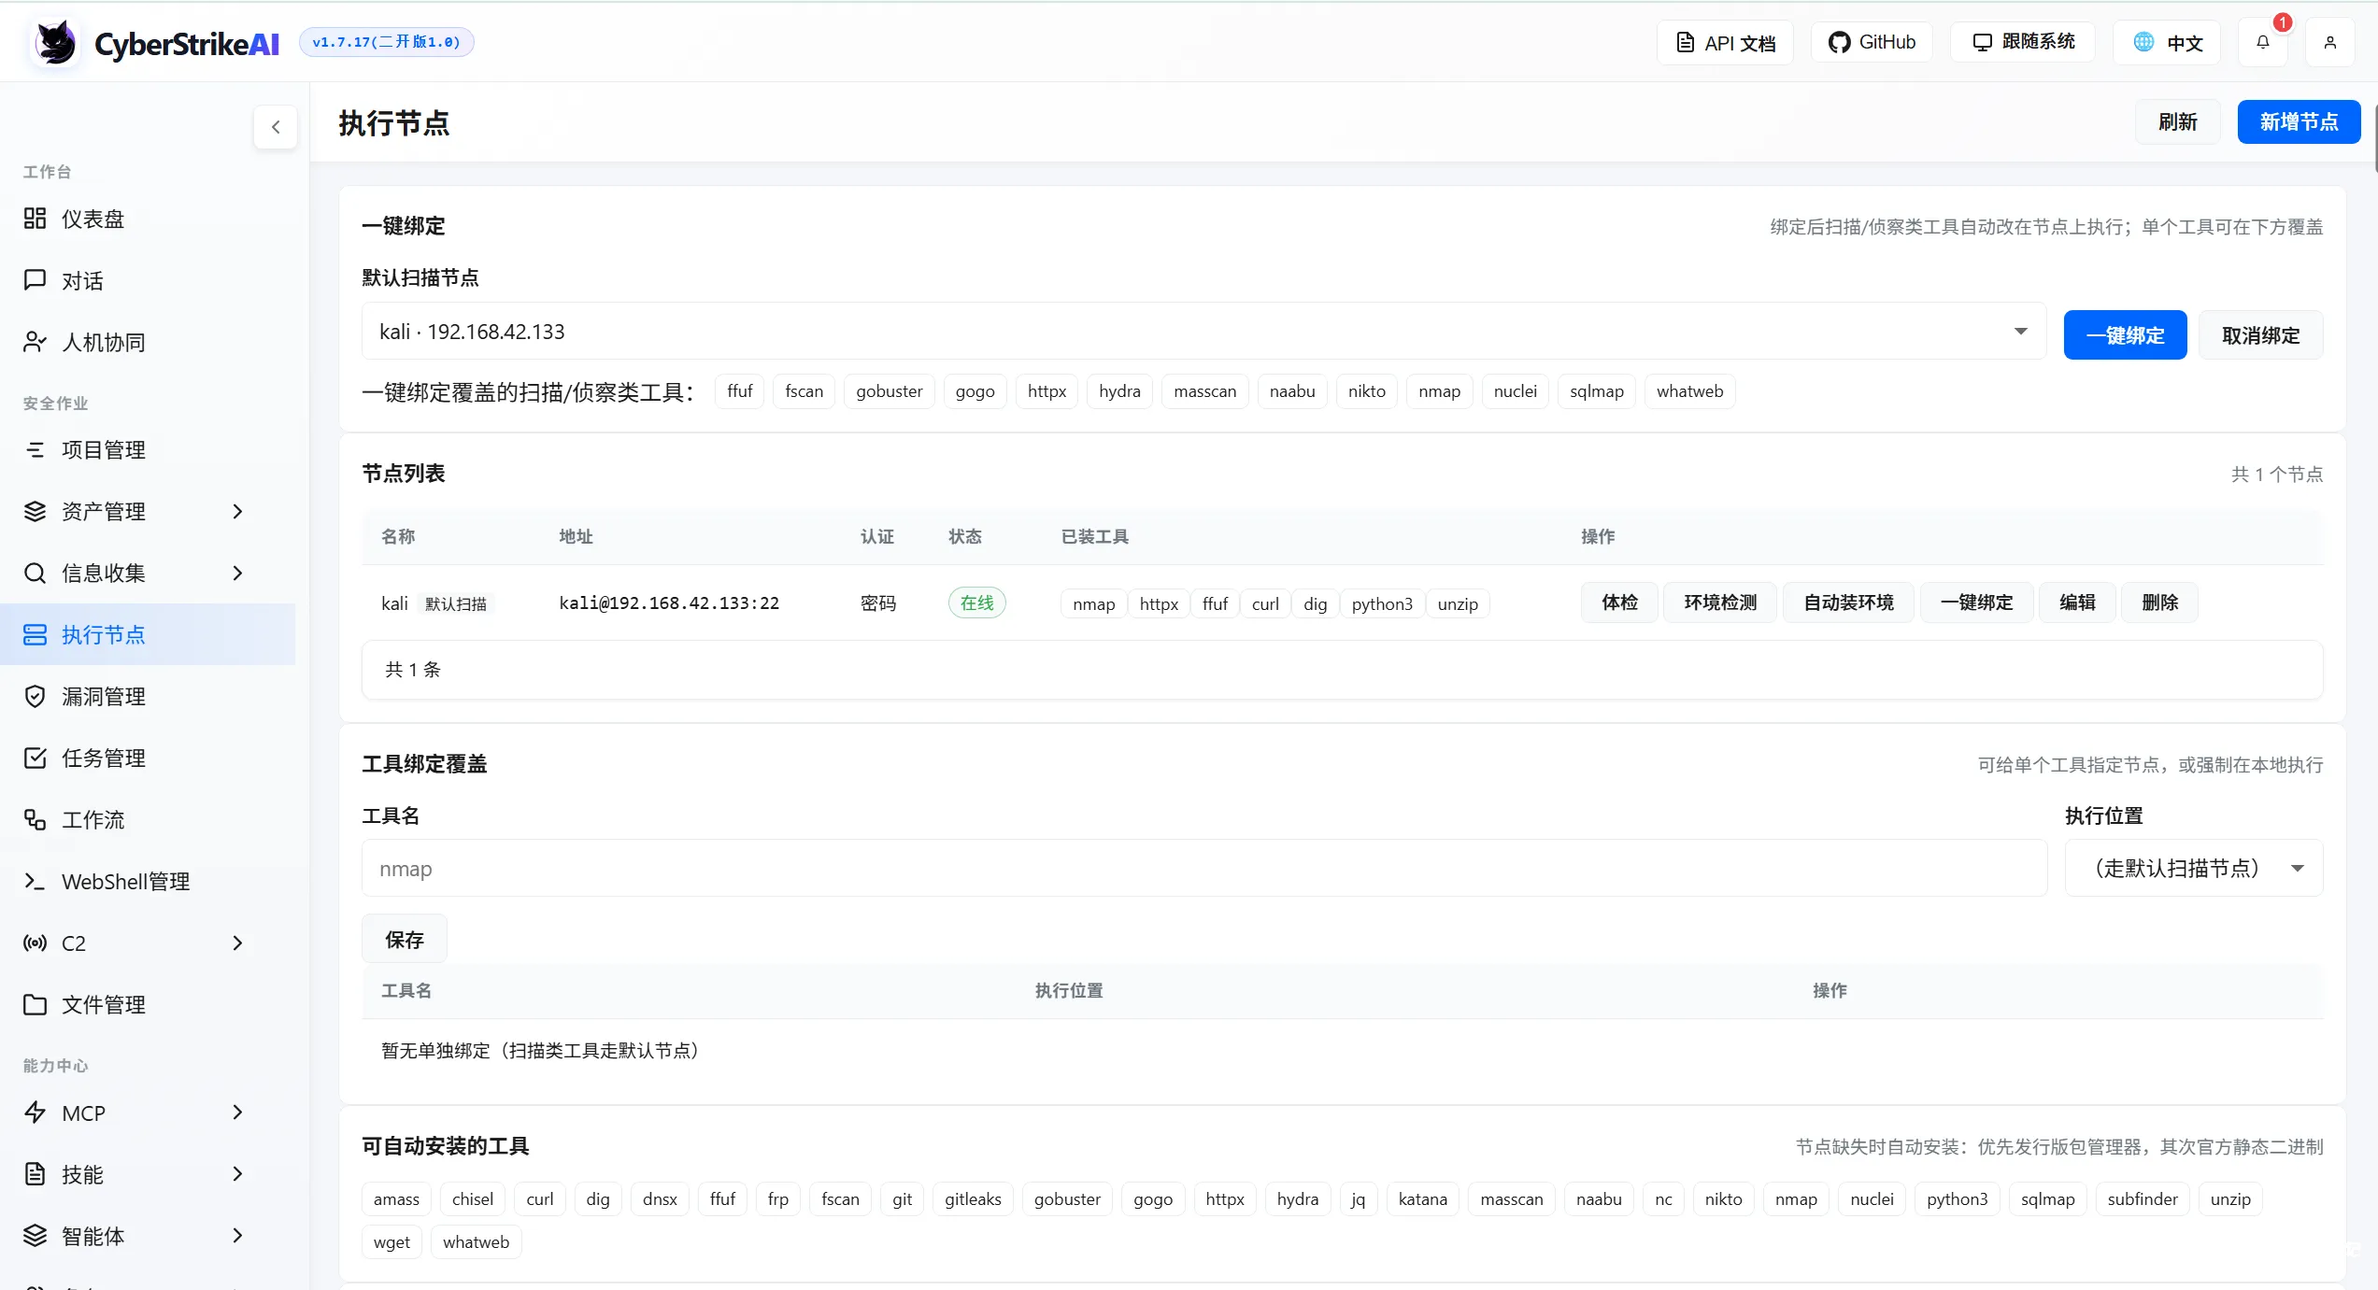Expand the 信息收集 submenu chevron
This screenshot has height=1290, width=2378.
(237, 574)
